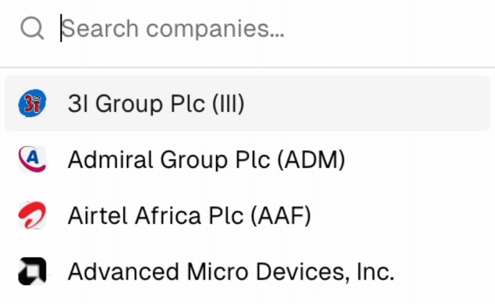The image size is (495, 304).
Task: Click the "3I Group" name text
Action: tap(116, 103)
